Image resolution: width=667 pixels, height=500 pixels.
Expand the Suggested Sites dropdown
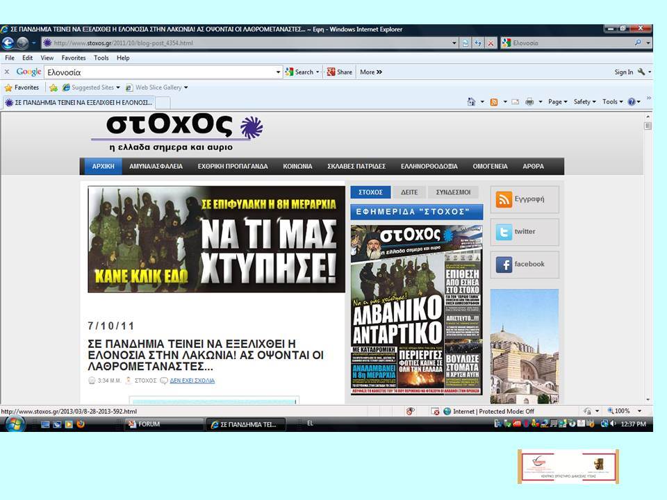click(118, 87)
